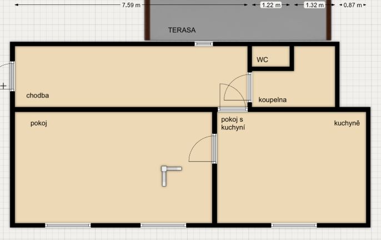Click the koupelna room label
The height and width of the screenshot is (240, 381).
pos(272,99)
